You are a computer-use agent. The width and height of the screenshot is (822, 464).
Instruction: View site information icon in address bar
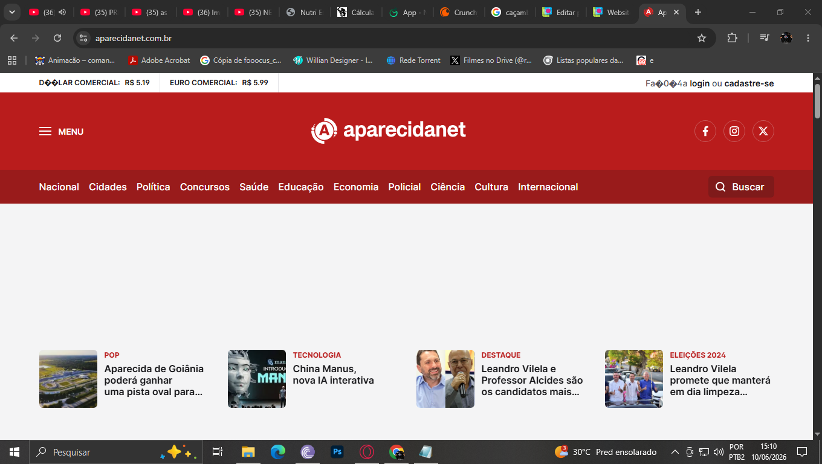point(83,38)
